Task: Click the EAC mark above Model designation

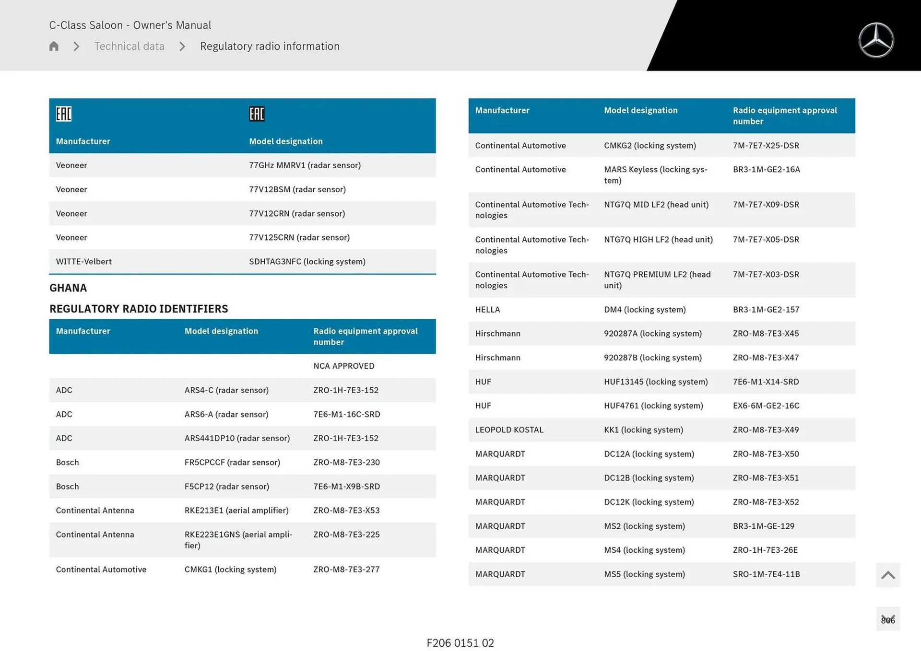Action: coord(257,114)
